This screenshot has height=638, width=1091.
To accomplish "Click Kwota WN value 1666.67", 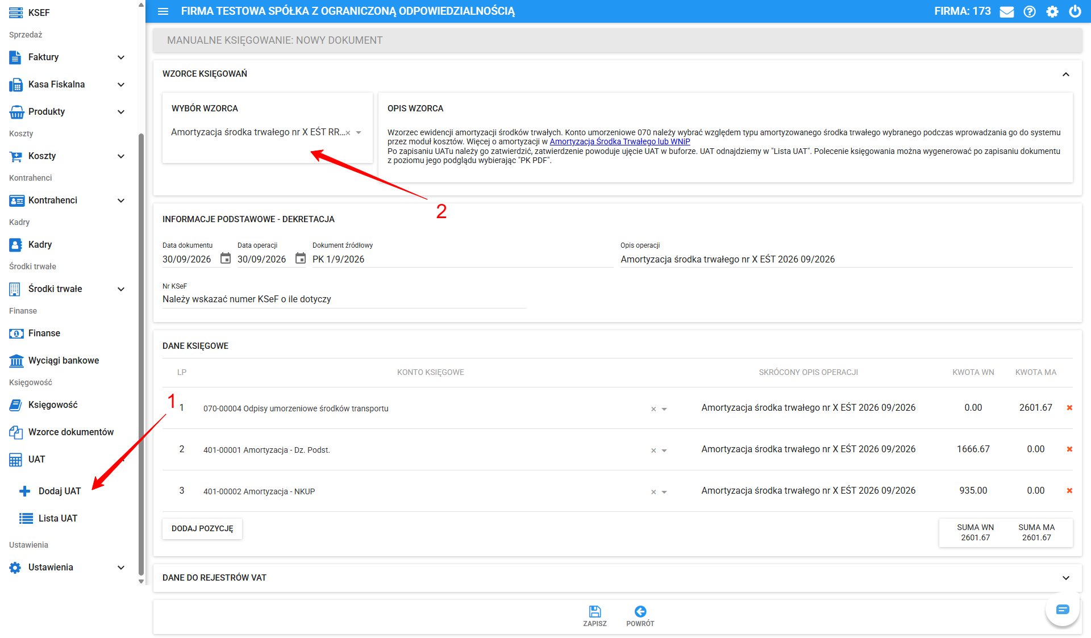I will click(x=973, y=449).
